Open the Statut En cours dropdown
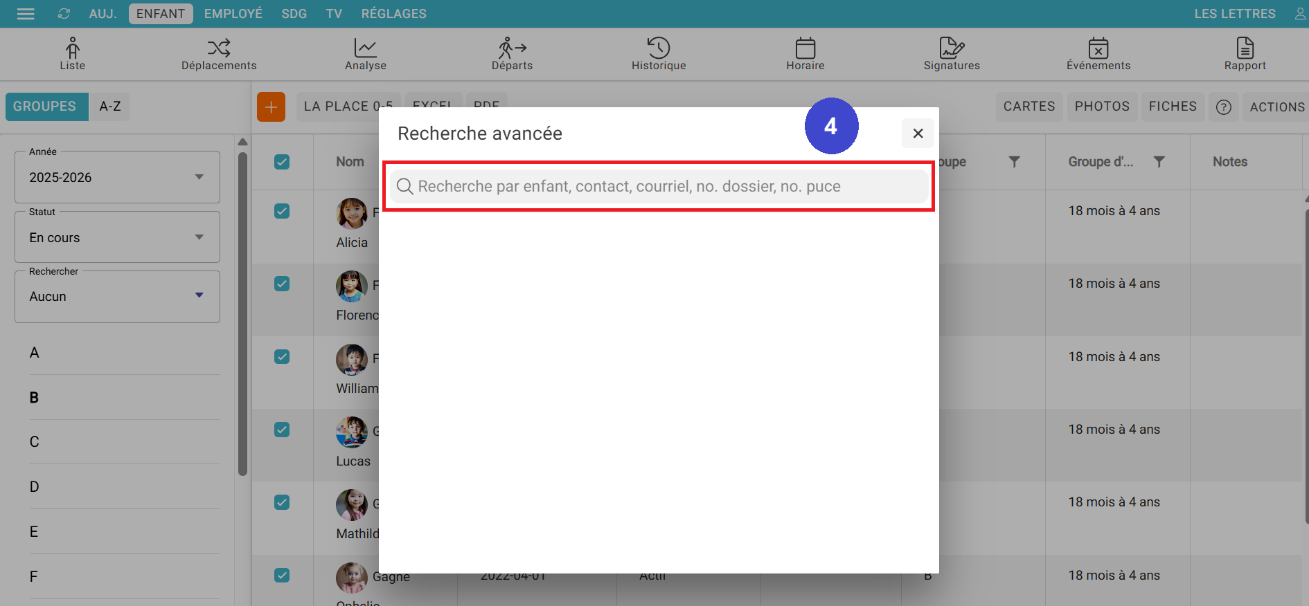 pos(117,238)
